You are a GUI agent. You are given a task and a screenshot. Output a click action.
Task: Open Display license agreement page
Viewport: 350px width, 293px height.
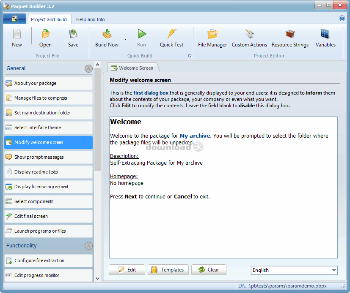pyautogui.click(x=48, y=187)
